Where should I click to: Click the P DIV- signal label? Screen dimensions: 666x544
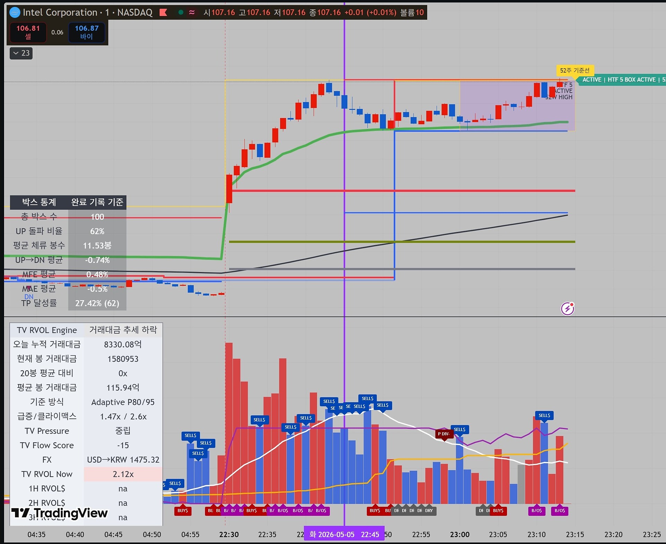pyautogui.click(x=444, y=434)
